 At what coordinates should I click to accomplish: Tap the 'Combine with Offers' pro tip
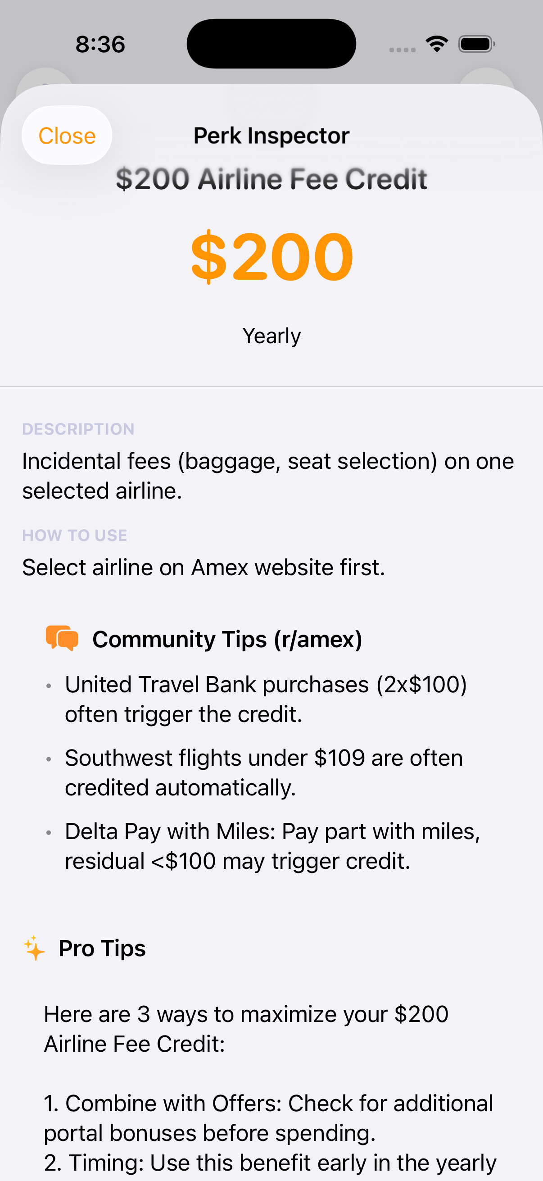(x=268, y=1118)
